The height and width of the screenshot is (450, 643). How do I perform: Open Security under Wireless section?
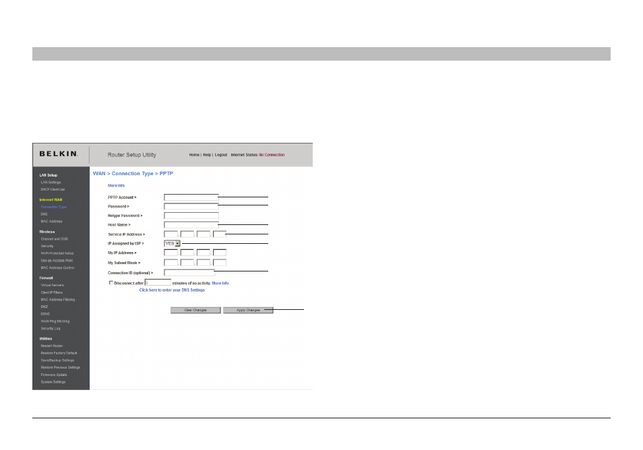coord(47,246)
